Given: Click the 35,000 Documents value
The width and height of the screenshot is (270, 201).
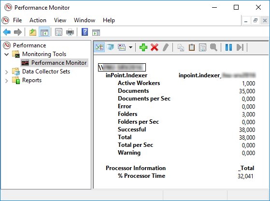Looking at the screenshot, I should click(x=247, y=91).
